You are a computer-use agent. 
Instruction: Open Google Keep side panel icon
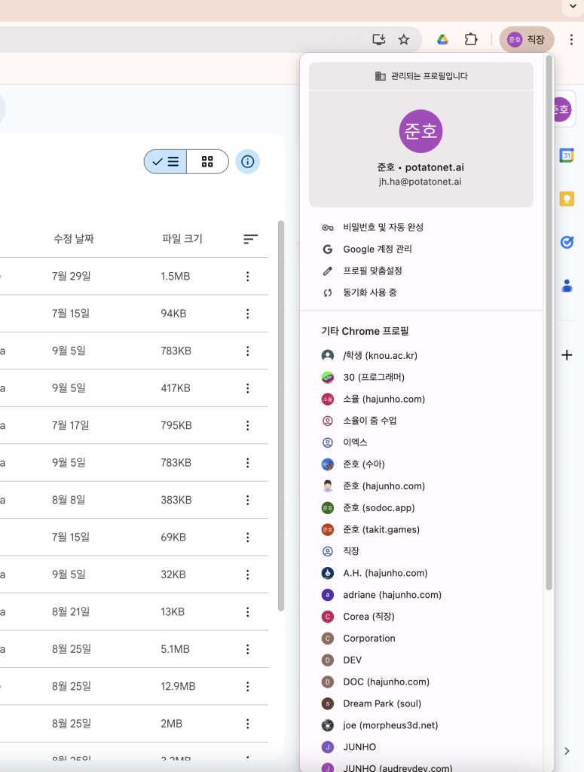pos(567,199)
